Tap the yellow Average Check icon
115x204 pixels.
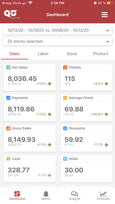(x=65, y=98)
